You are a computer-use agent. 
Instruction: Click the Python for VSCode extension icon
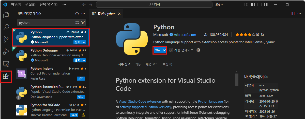tap(22, 110)
